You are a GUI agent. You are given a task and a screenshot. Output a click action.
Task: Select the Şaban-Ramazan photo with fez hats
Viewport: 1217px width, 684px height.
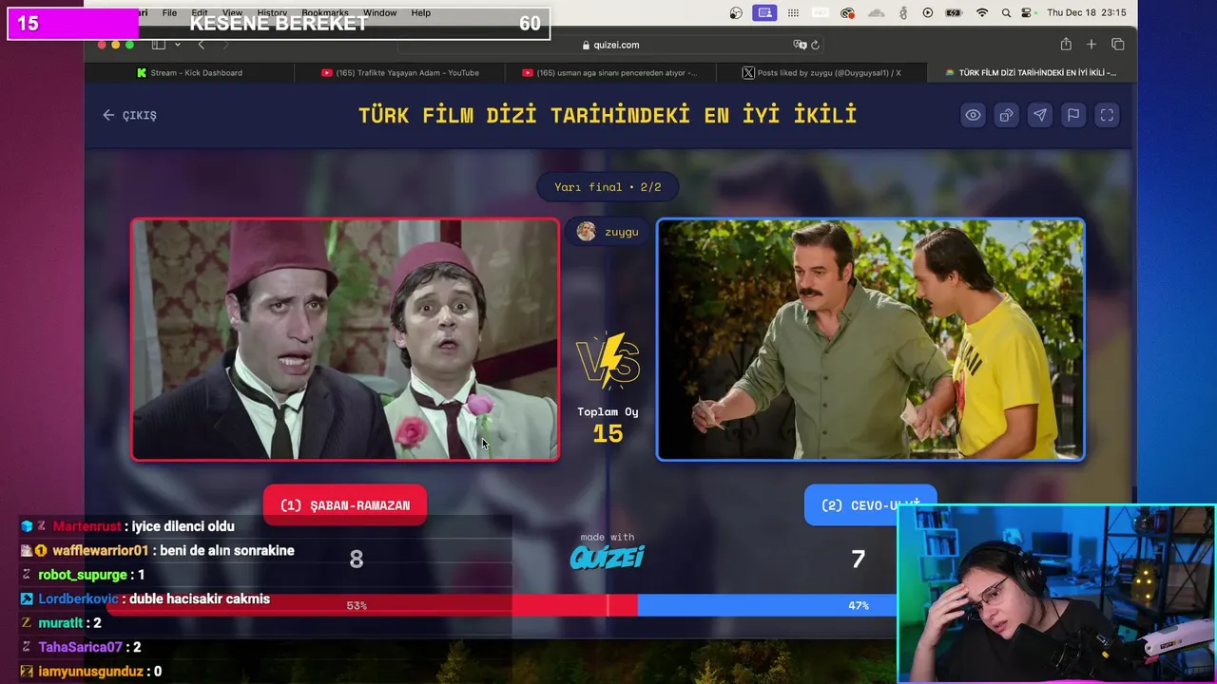tap(345, 340)
